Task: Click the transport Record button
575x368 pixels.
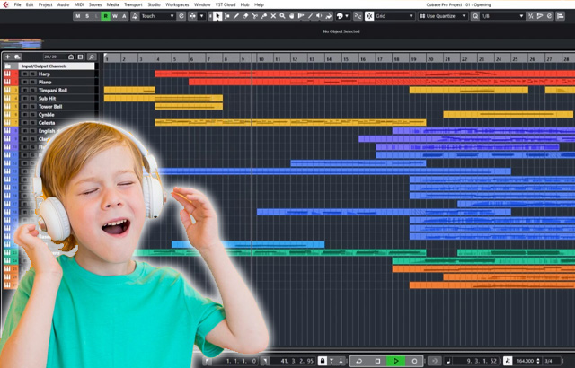Action: coord(414,361)
